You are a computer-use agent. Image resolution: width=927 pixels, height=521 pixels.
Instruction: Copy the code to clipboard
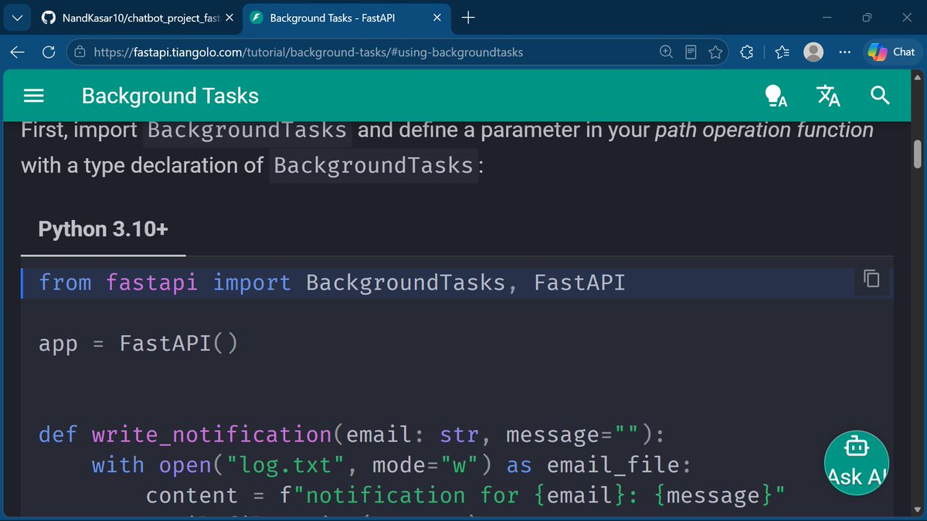(871, 279)
